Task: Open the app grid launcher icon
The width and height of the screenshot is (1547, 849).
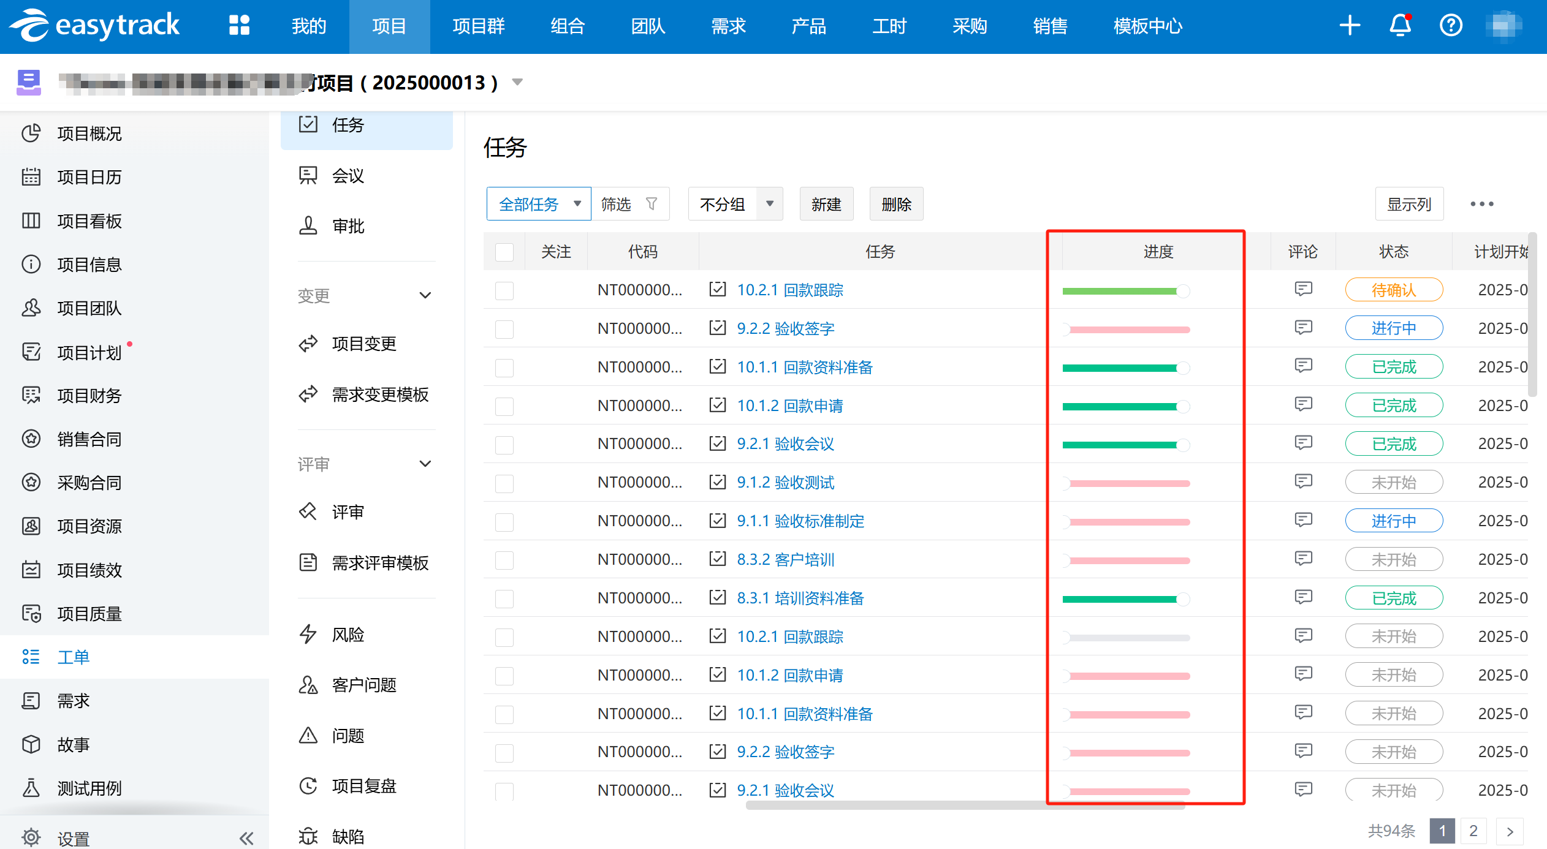Action: tap(239, 26)
